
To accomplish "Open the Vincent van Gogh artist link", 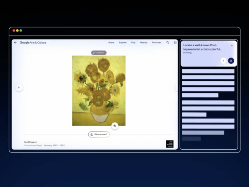I will point(33,145).
